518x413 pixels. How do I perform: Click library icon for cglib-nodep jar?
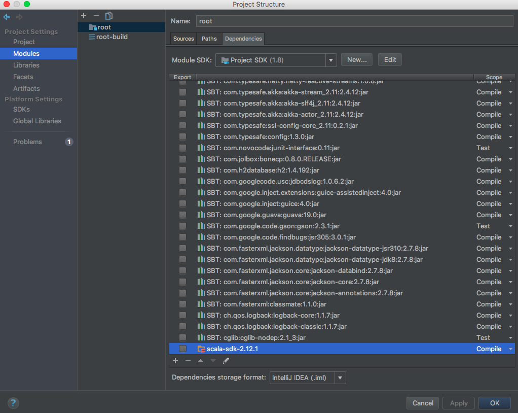click(201, 337)
